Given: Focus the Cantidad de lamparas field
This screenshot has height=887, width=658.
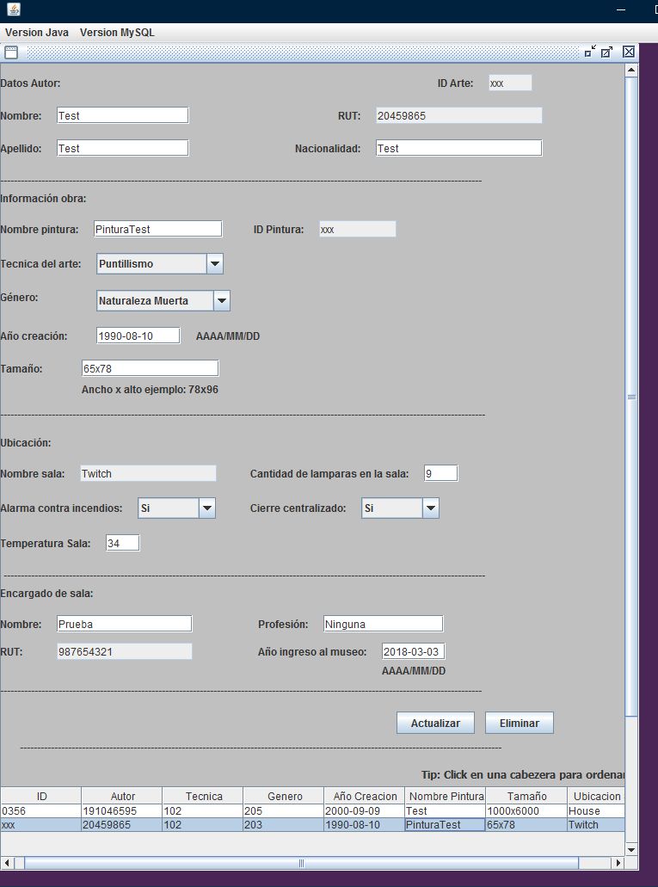Looking at the screenshot, I should pyautogui.click(x=440, y=473).
